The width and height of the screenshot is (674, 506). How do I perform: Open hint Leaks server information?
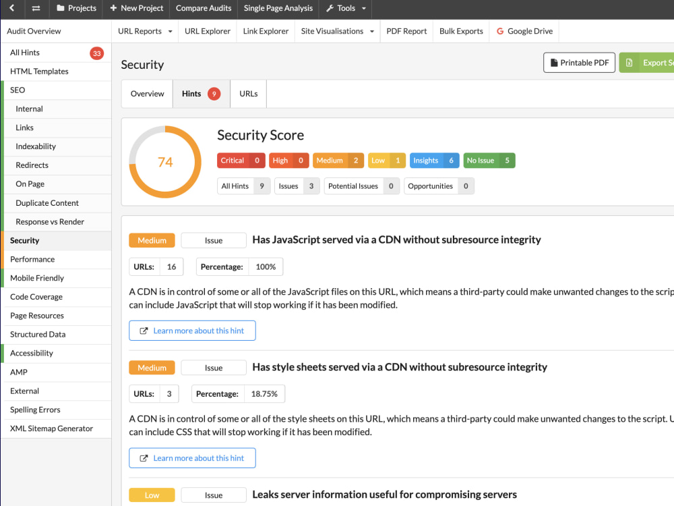coord(384,495)
